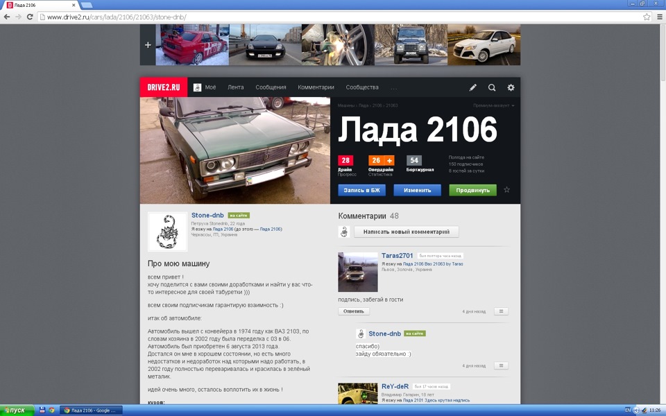Open the main green Lada 2106 photo

235,150
